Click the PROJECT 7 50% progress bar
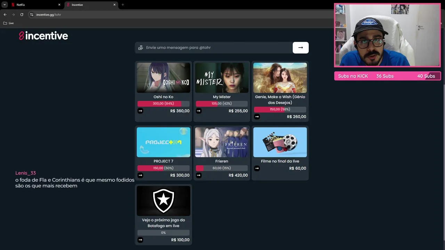Screen dimensions: 445x250 pos(163,168)
